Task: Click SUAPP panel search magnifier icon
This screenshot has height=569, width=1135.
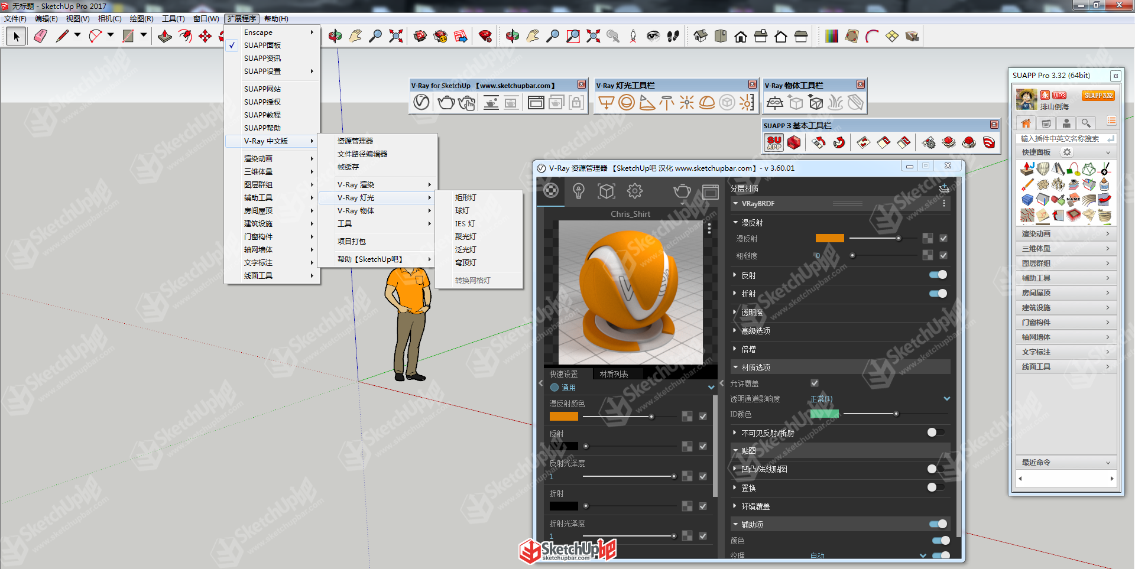Action: coord(1086,123)
